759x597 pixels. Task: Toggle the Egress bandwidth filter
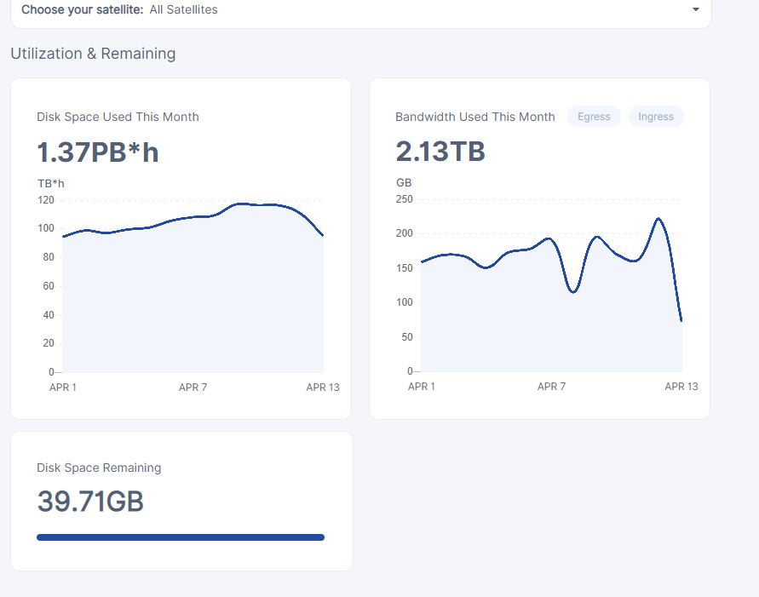(594, 117)
